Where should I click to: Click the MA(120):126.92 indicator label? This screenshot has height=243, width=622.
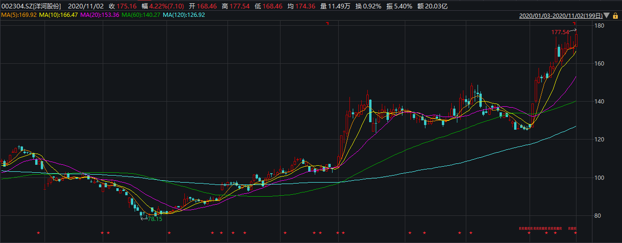[x=184, y=15]
